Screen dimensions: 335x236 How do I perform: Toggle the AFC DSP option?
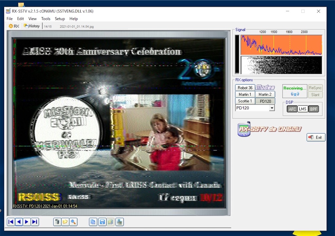point(292,109)
